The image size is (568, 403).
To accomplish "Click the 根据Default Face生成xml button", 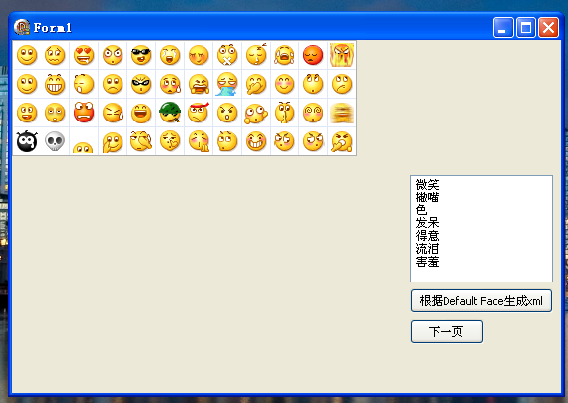I will tap(481, 301).
